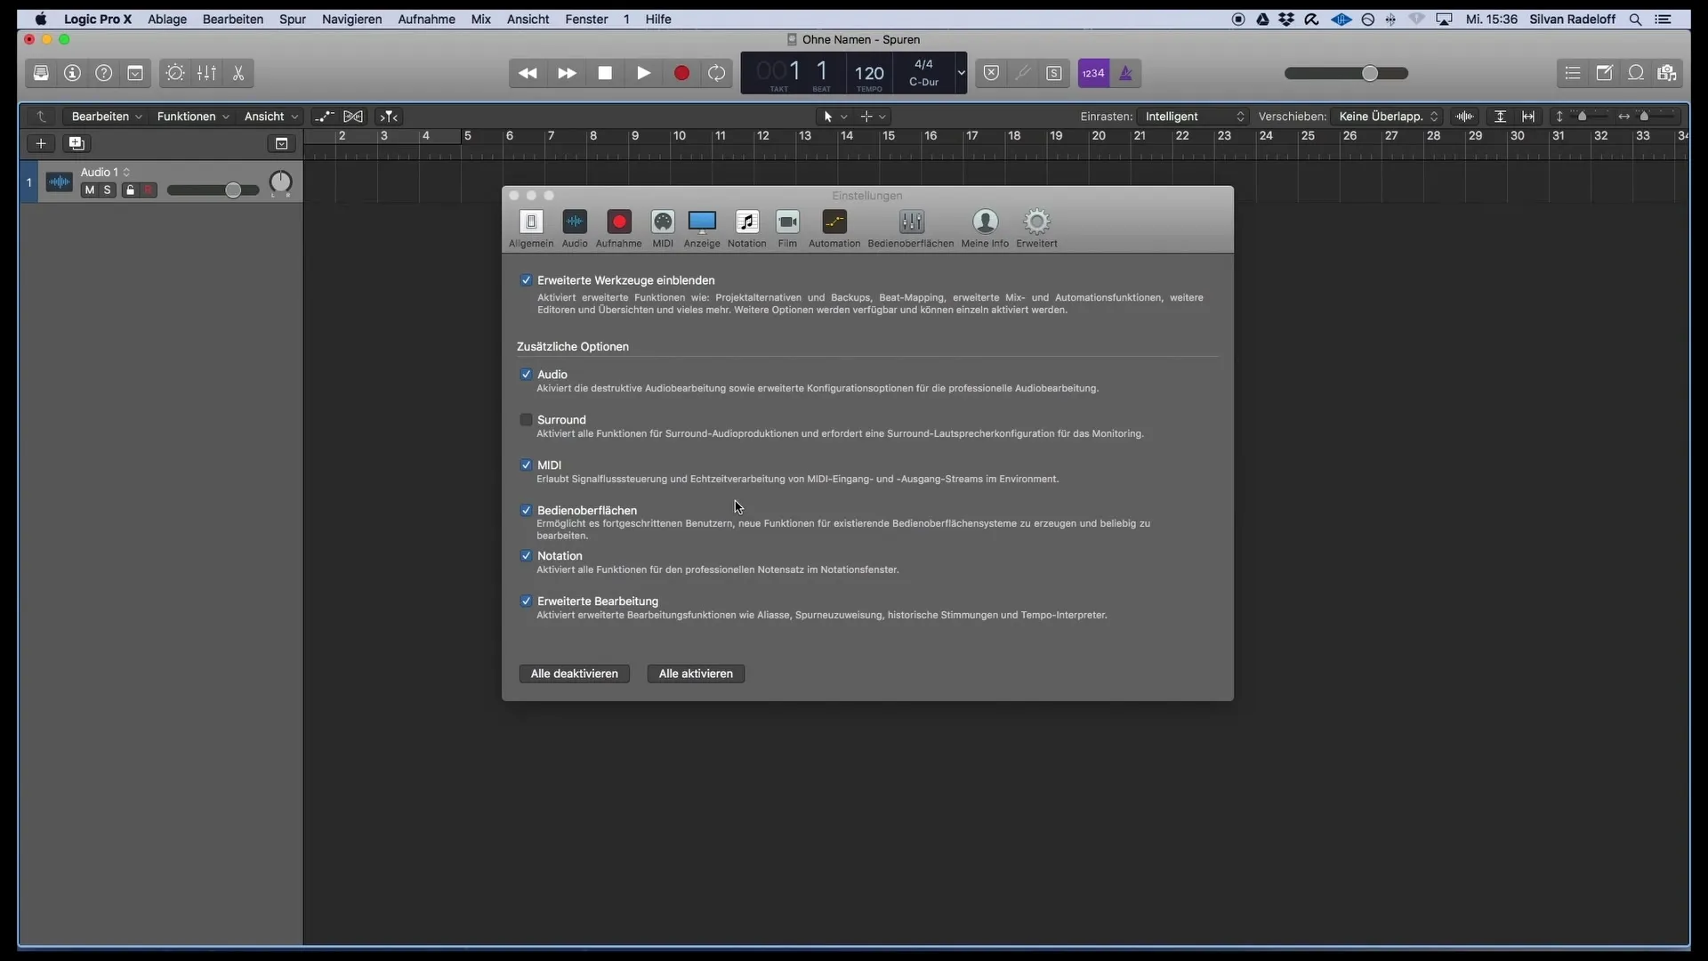
Task: Open the Editors scissors icon
Action: pos(238,73)
